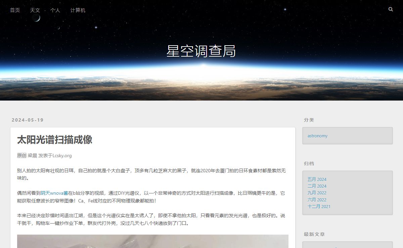Follow the 阴天wnova酱 link
The height and width of the screenshot is (248, 403).
54,193
